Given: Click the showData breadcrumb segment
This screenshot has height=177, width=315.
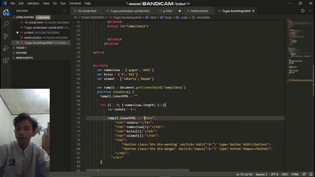Looking at the screenshot, I should [203, 18].
